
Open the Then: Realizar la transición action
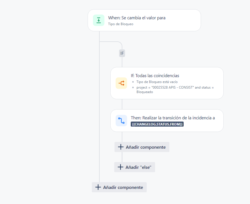(x=167, y=120)
